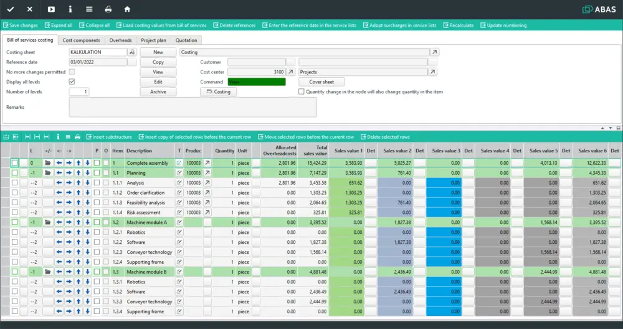
Task: Toggle Display all levels checkbox
Action: [x=72, y=81]
